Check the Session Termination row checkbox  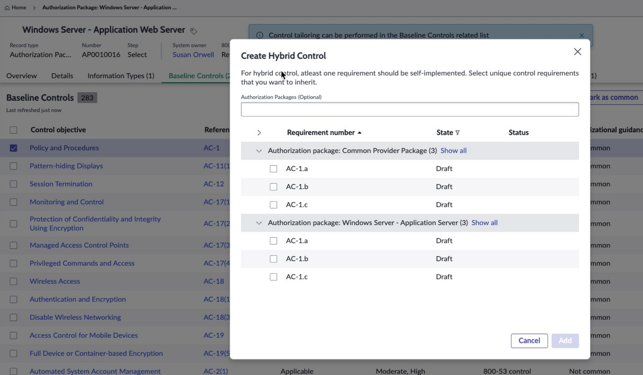coord(13,184)
